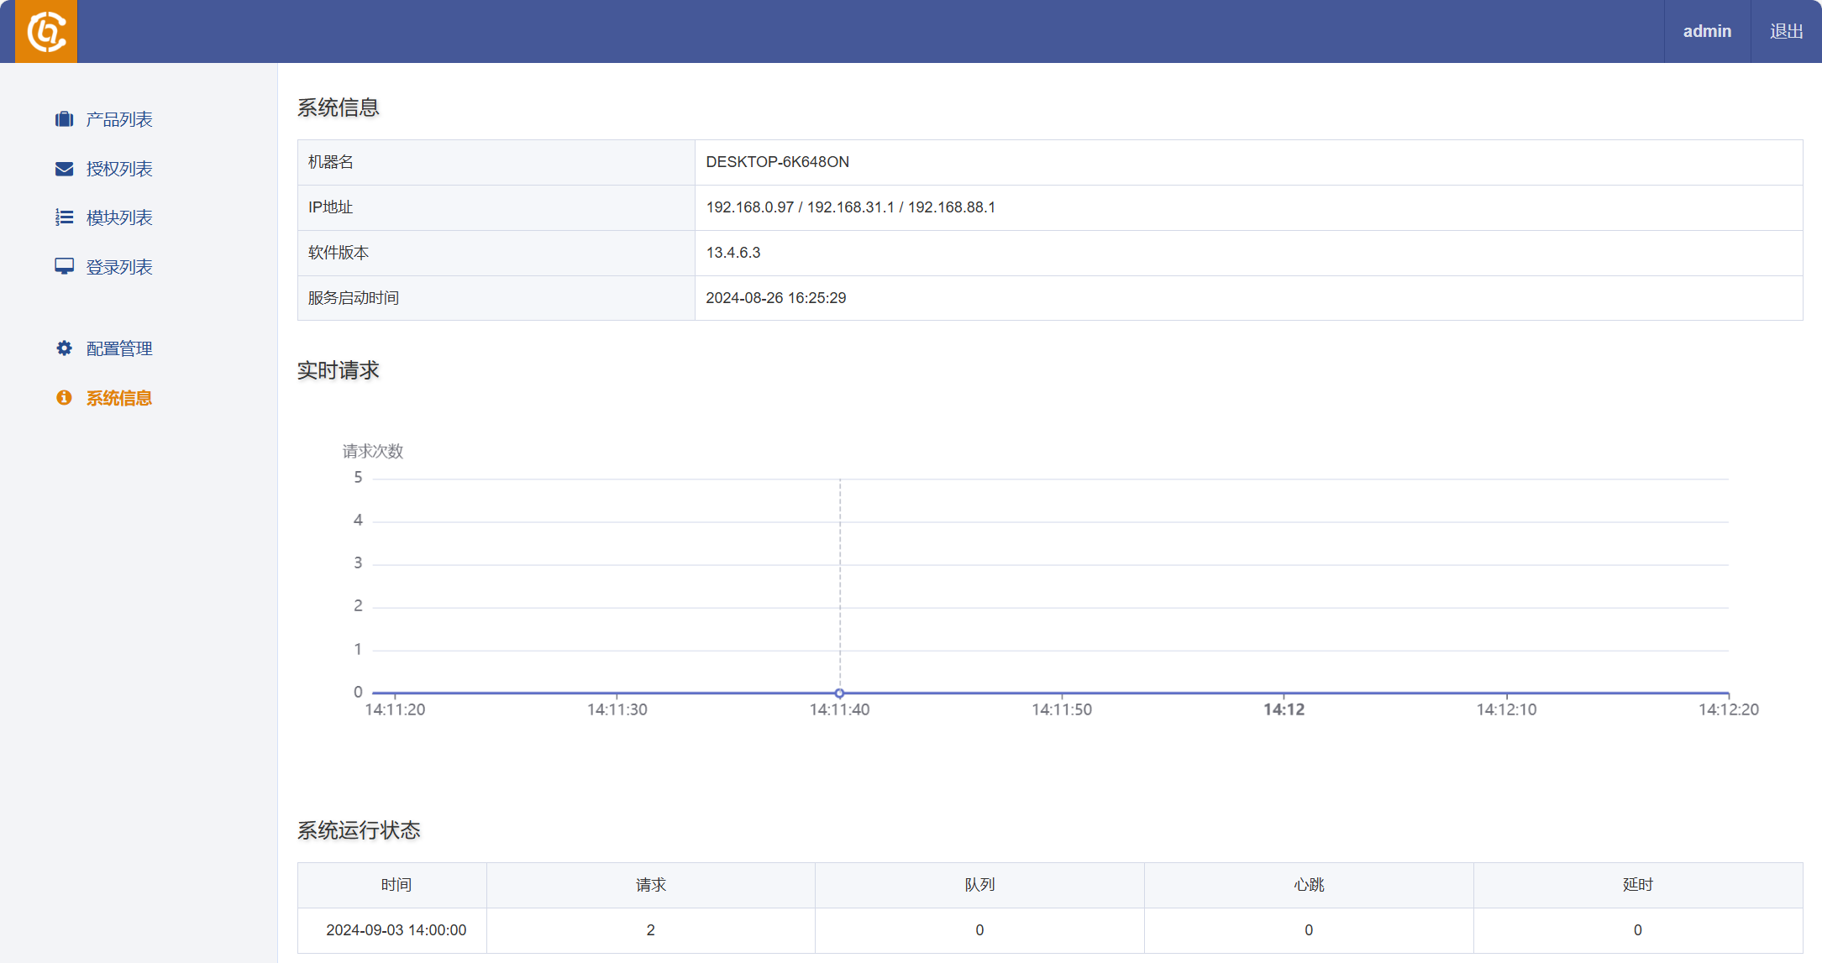Viewport: 1822px width, 963px height.
Task: Click the 实时请求 section heading
Action: pos(338,370)
